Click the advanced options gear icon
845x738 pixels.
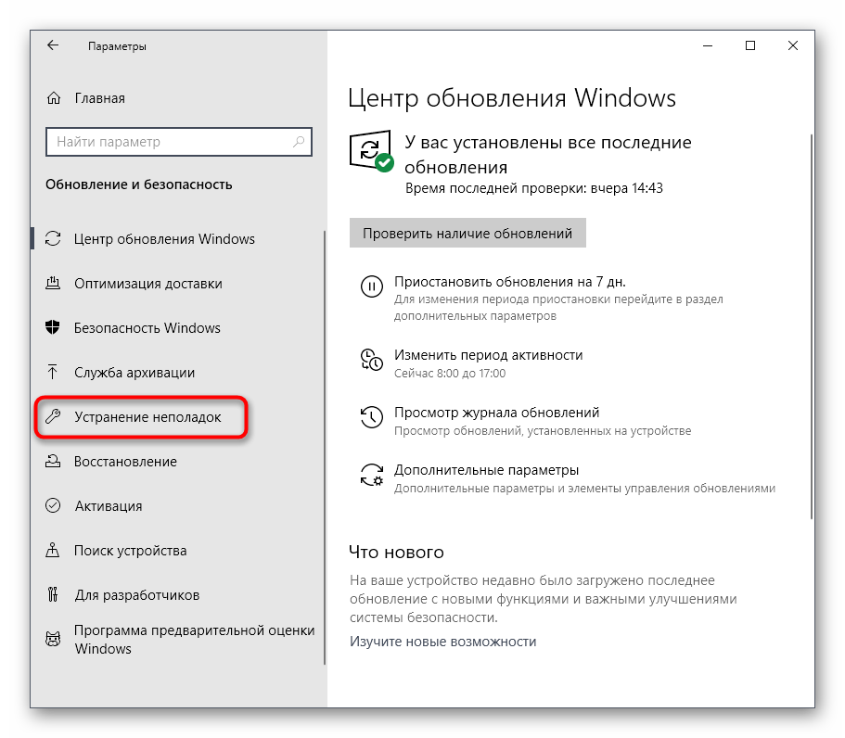point(372,475)
